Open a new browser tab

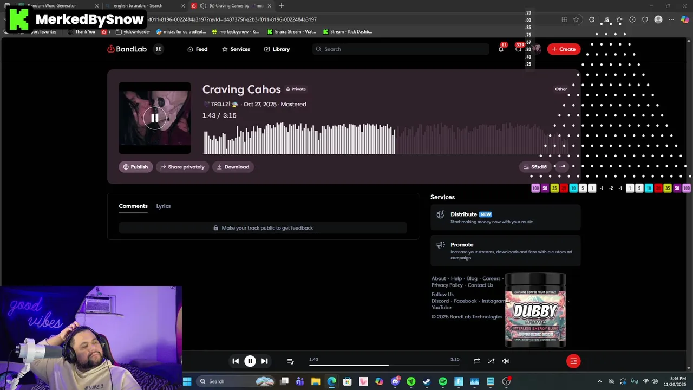[x=281, y=6]
